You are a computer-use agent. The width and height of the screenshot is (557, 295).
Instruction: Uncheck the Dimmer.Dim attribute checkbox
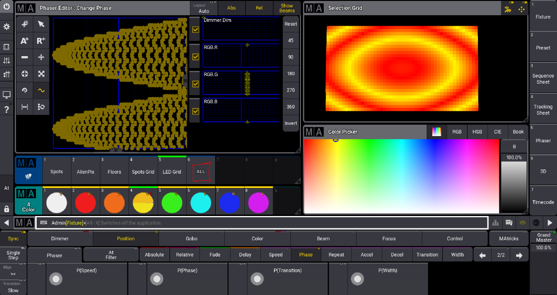coord(195,29)
